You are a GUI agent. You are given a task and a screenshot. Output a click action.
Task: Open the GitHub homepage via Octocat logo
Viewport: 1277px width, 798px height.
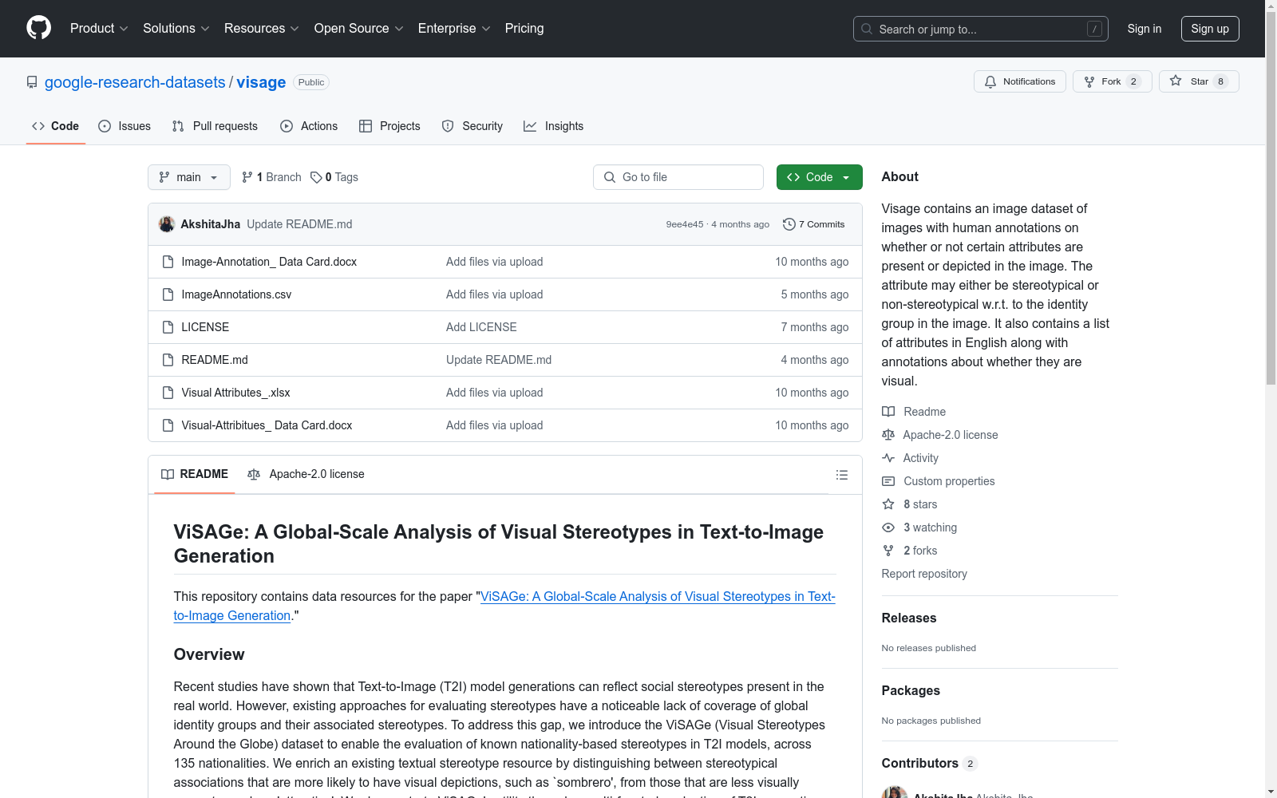[x=38, y=28]
